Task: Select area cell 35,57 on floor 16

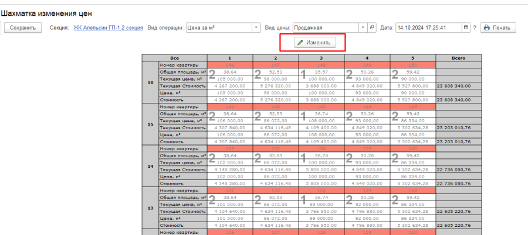Action: coord(321,72)
